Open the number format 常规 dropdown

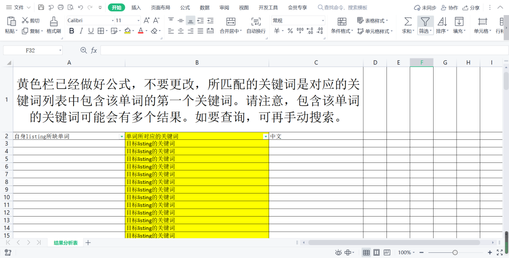point(323,20)
